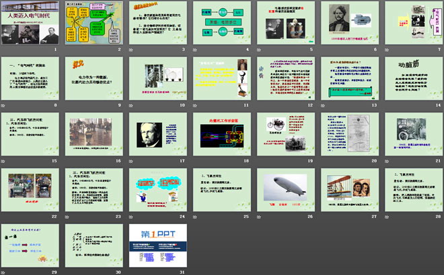Select slide 7 with white arrow shape

click(414, 23)
